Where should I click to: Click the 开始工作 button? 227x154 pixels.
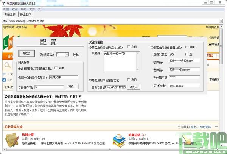pos(10,14)
